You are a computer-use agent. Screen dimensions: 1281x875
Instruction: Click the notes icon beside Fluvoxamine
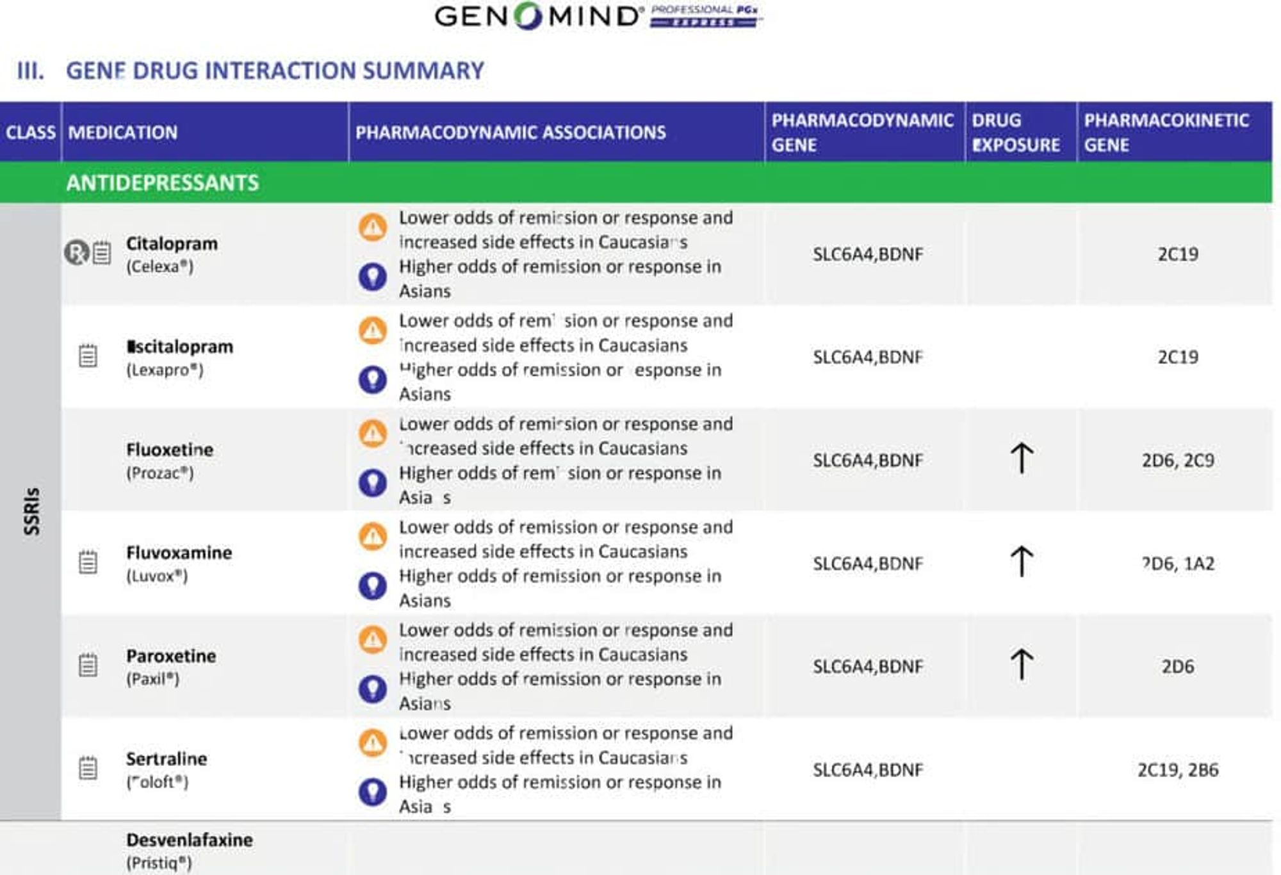click(x=88, y=562)
